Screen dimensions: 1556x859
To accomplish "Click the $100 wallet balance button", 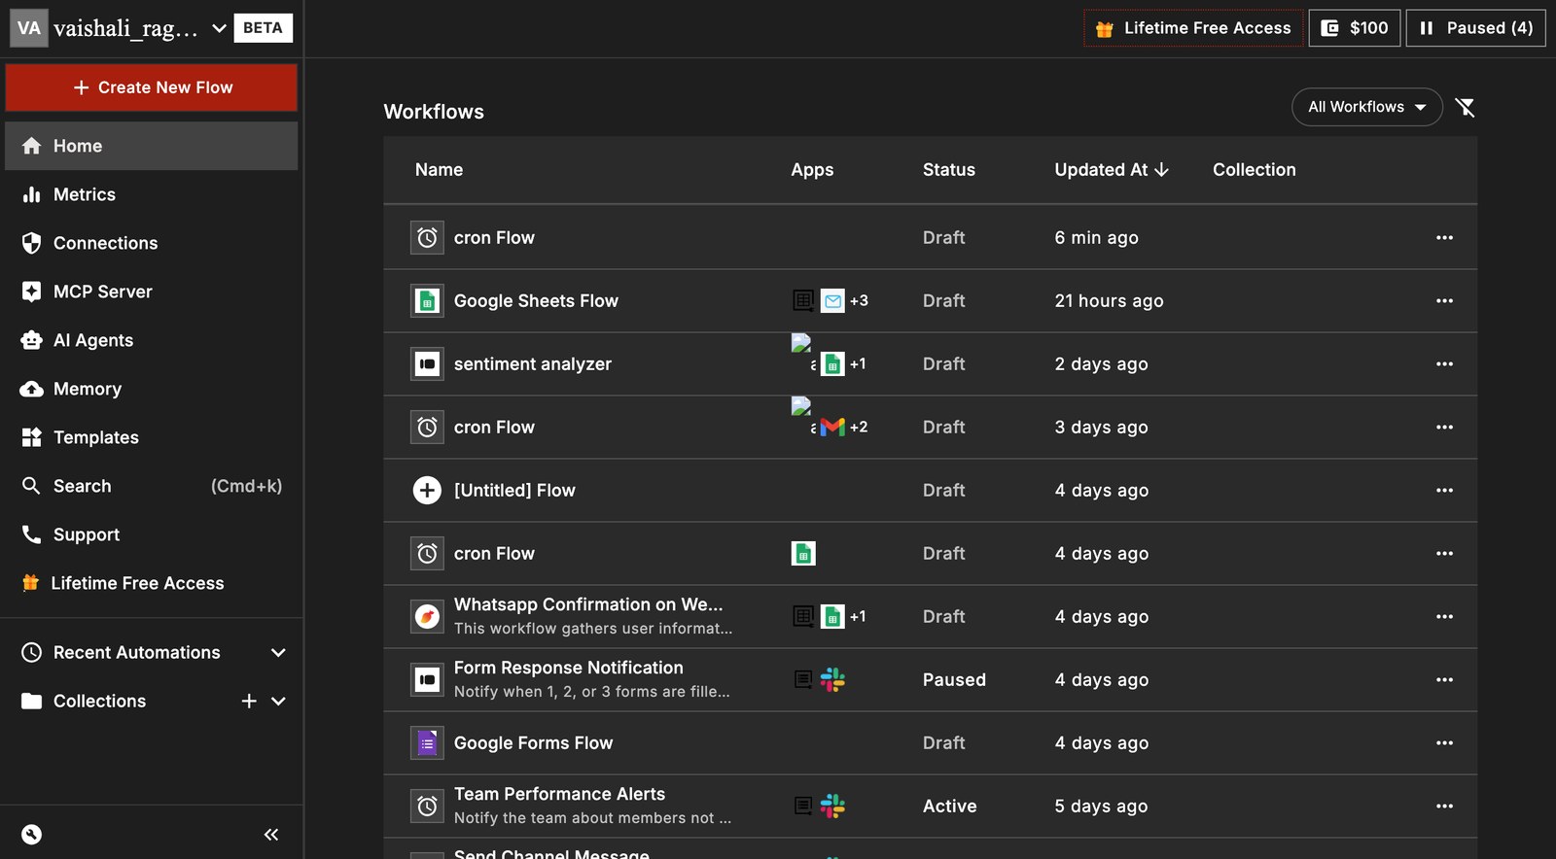I will tap(1355, 28).
